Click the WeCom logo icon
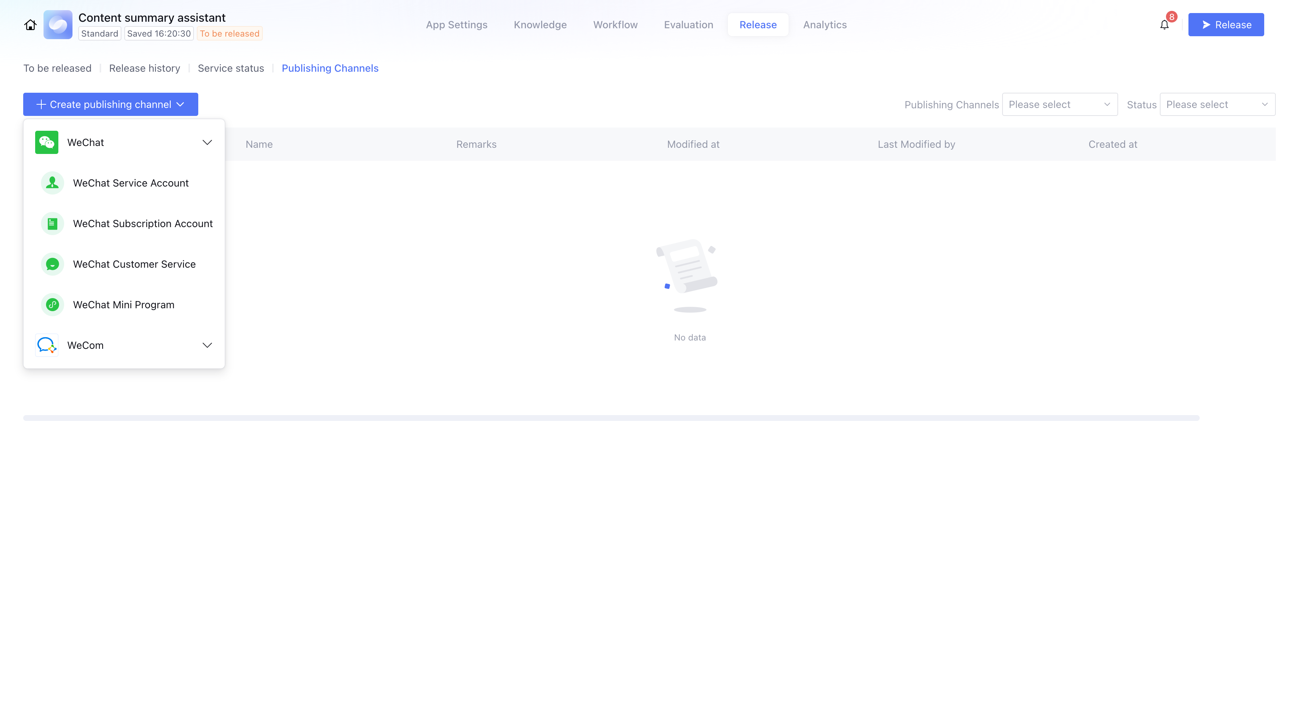 pos(46,345)
